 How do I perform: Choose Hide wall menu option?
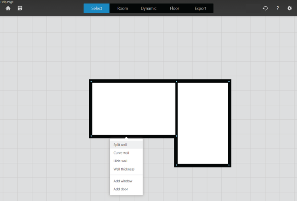click(126, 161)
